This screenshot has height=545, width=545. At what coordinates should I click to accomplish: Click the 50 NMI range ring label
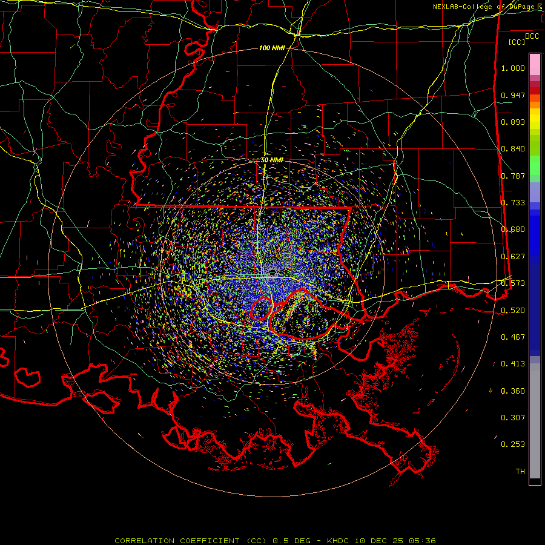(272, 160)
